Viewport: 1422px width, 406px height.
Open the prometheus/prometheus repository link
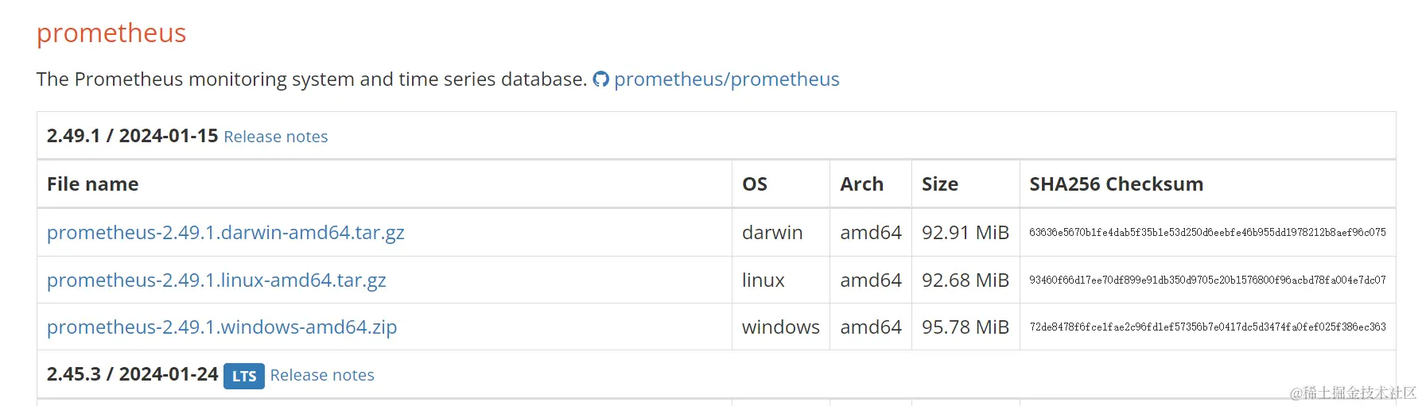pyautogui.click(x=726, y=79)
